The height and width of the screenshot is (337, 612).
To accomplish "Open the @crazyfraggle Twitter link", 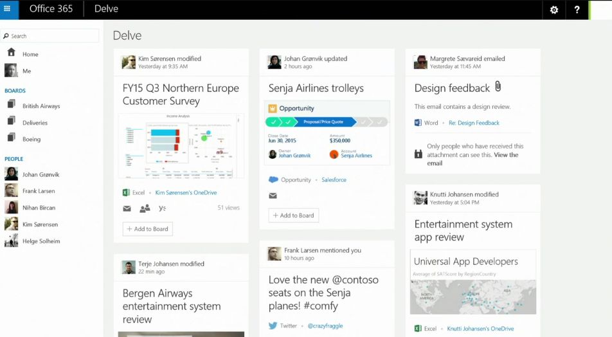I will point(325,325).
